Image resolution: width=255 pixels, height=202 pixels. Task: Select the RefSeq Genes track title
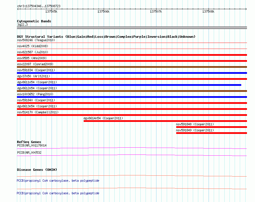click(29, 142)
